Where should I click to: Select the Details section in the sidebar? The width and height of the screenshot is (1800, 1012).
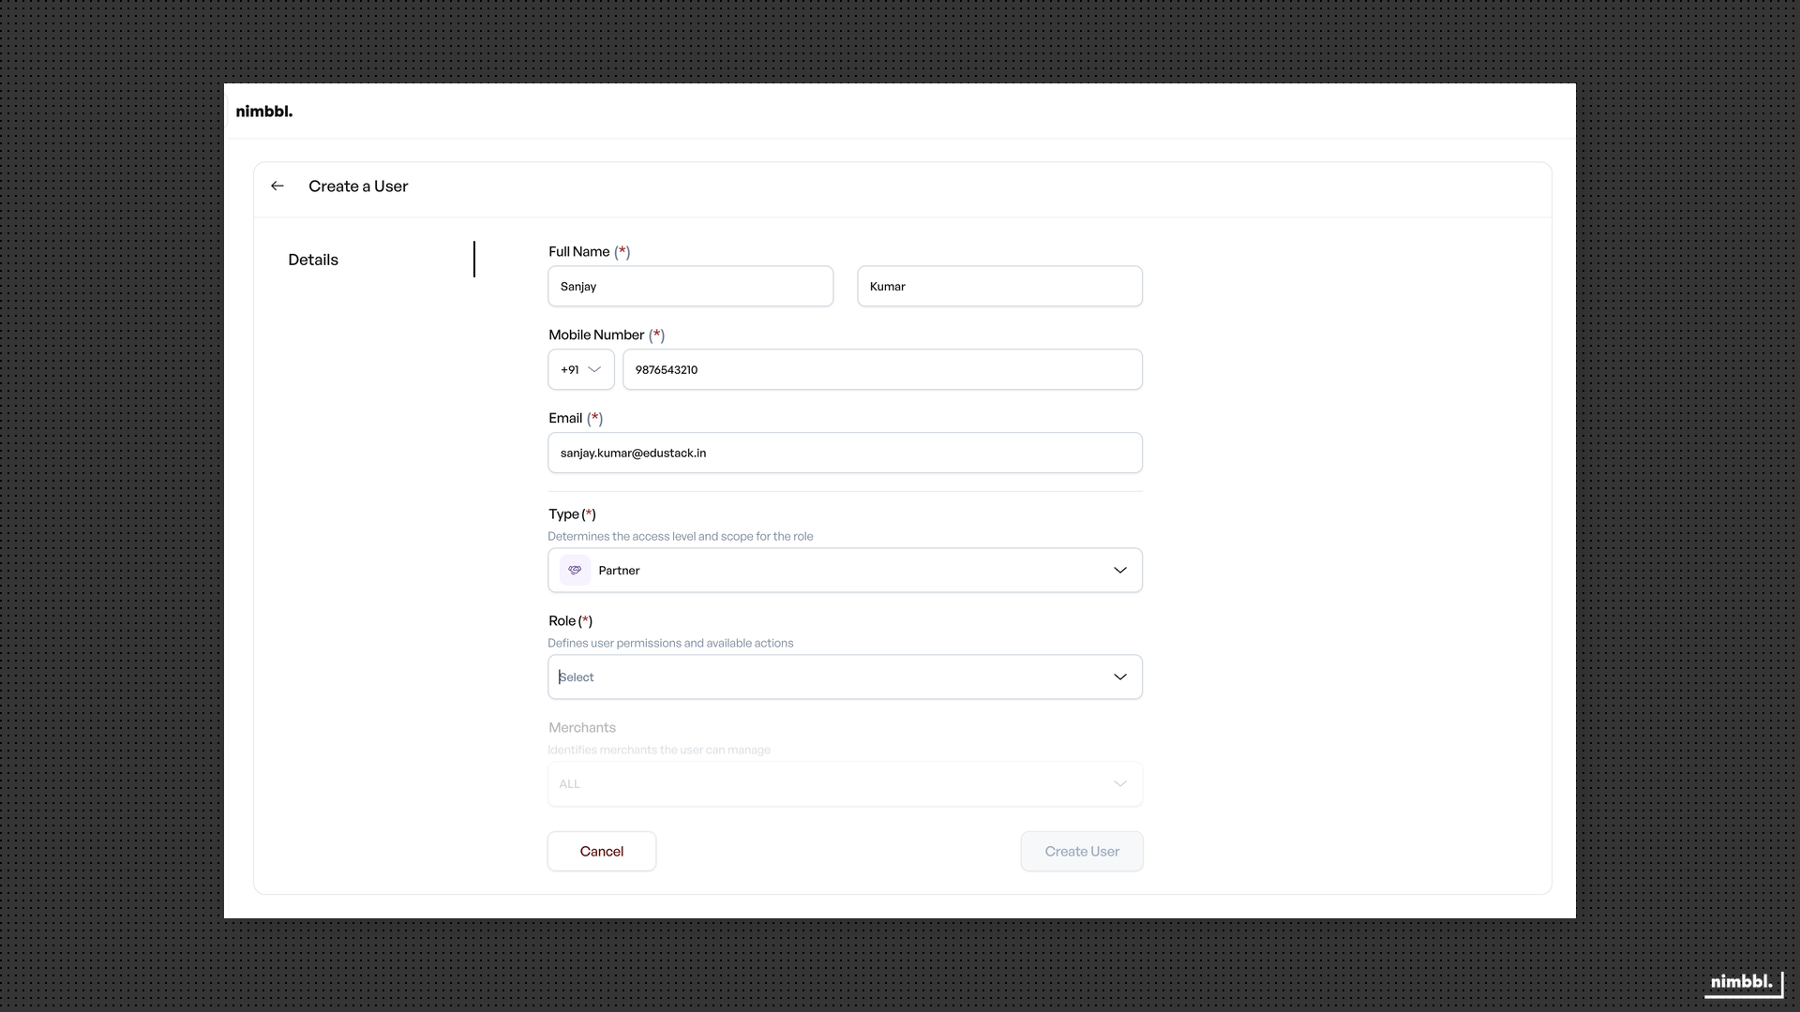313,260
